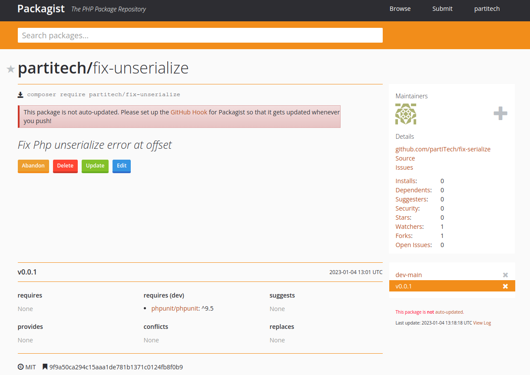Open the GitHub Hook link
Image resolution: width=530 pixels, height=375 pixels.
coord(189,112)
